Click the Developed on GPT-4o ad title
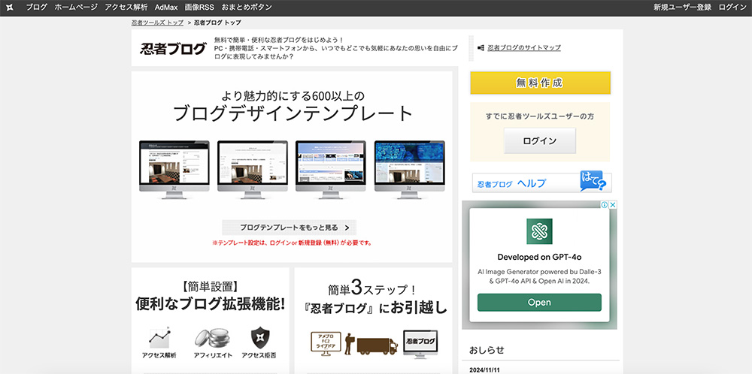Viewport: 752px width, 374px height. (539, 257)
